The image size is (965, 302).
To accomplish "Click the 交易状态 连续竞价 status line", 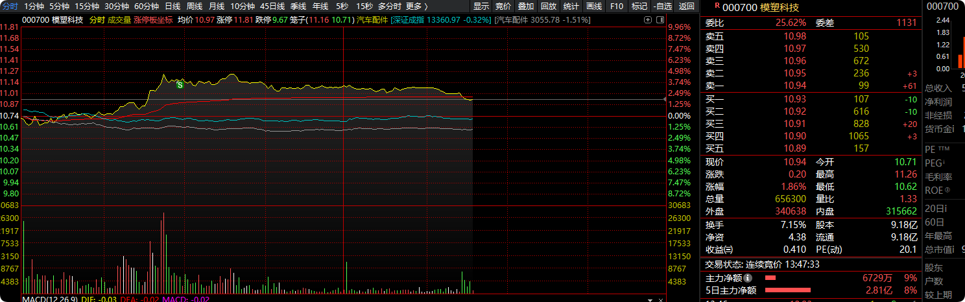I will click(763, 264).
